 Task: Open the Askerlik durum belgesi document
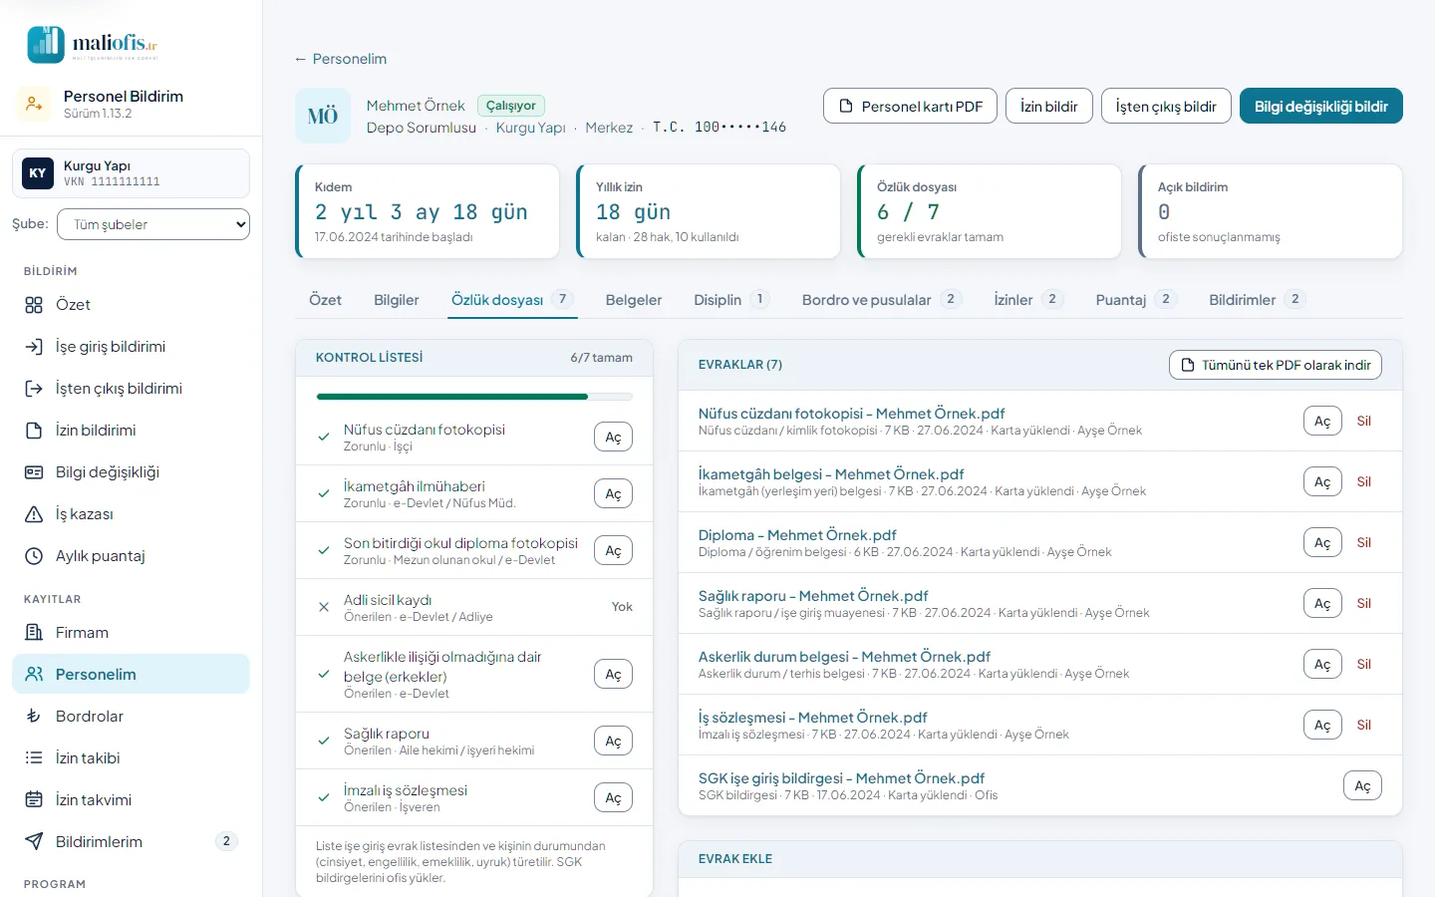point(1322,664)
